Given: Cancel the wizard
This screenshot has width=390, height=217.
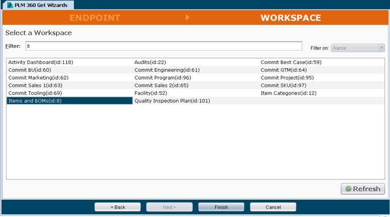Looking at the screenshot, I should click(273, 207).
